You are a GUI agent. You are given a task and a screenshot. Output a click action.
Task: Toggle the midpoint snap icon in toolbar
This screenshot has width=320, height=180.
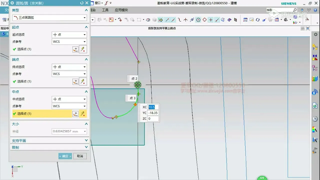[173, 20]
